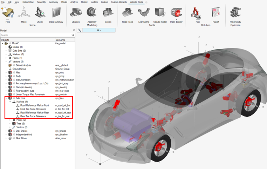Screen dimensions: 267x169
Task: Select Rear Tire Force Reference marker
Action: point(33,116)
